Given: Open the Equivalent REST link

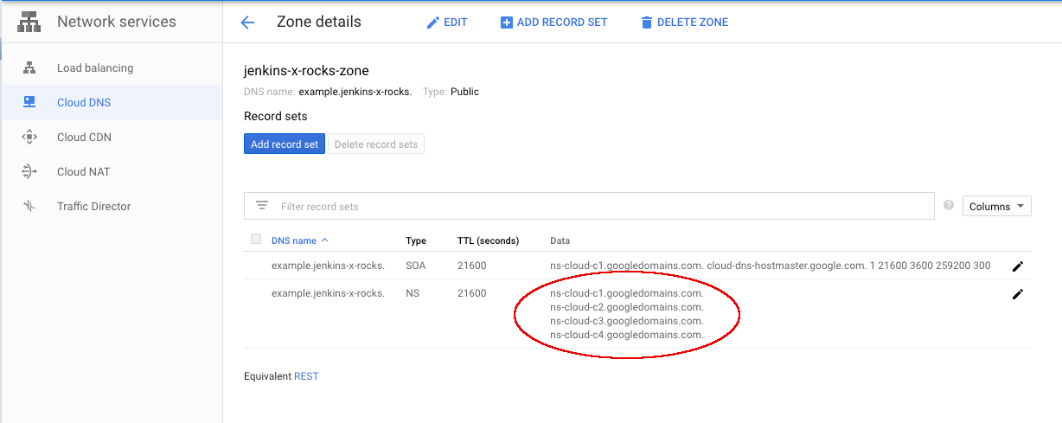Looking at the screenshot, I should [x=306, y=376].
